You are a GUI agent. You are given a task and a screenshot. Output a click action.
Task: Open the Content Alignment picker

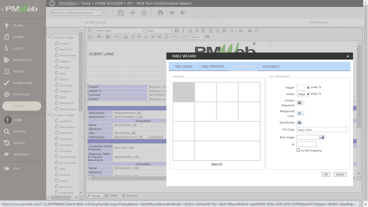tap(300, 102)
